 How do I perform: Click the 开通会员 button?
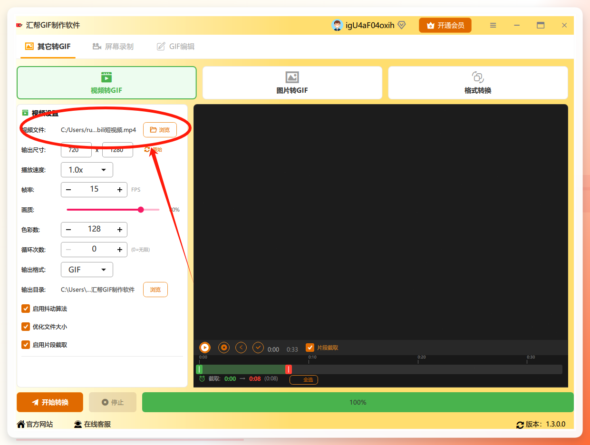click(445, 25)
